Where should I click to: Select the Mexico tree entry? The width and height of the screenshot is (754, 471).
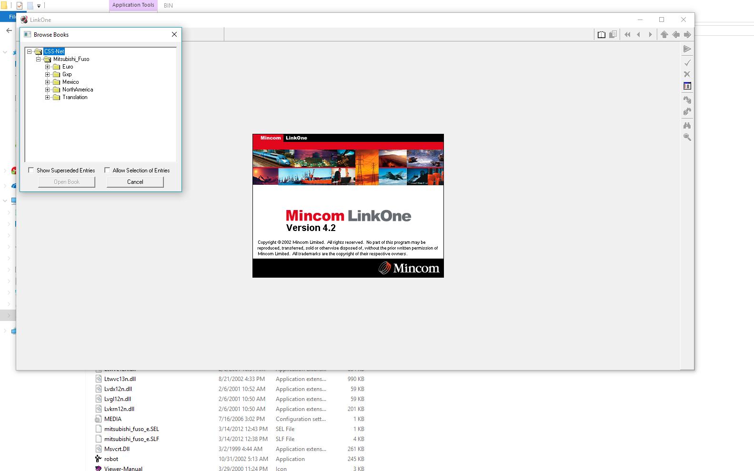[70, 82]
